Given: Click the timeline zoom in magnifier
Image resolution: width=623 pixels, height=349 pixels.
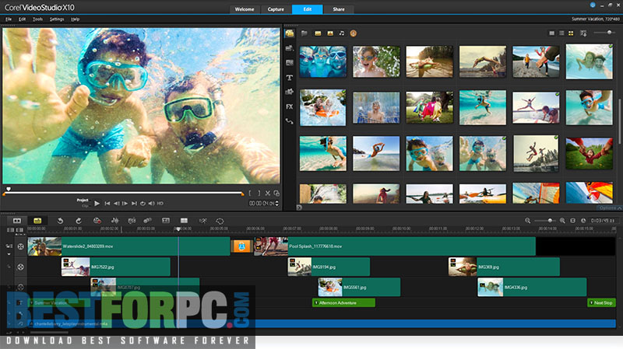Looking at the screenshot, I should pyautogui.click(x=562, y=221).
